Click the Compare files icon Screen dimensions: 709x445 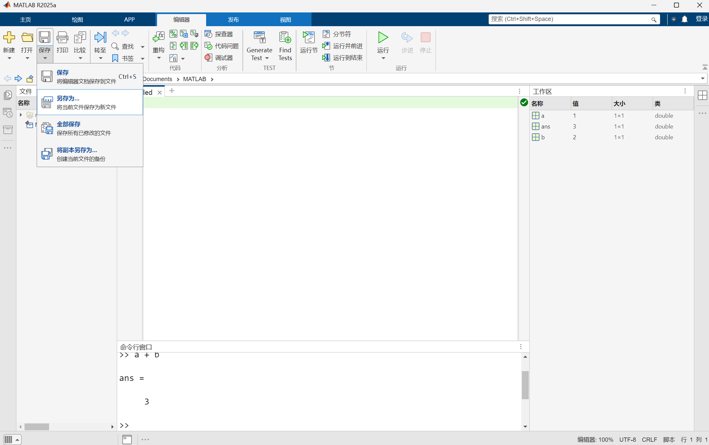pyautogui.click(x=80, y=38)
